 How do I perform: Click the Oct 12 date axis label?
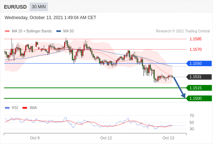106,138
